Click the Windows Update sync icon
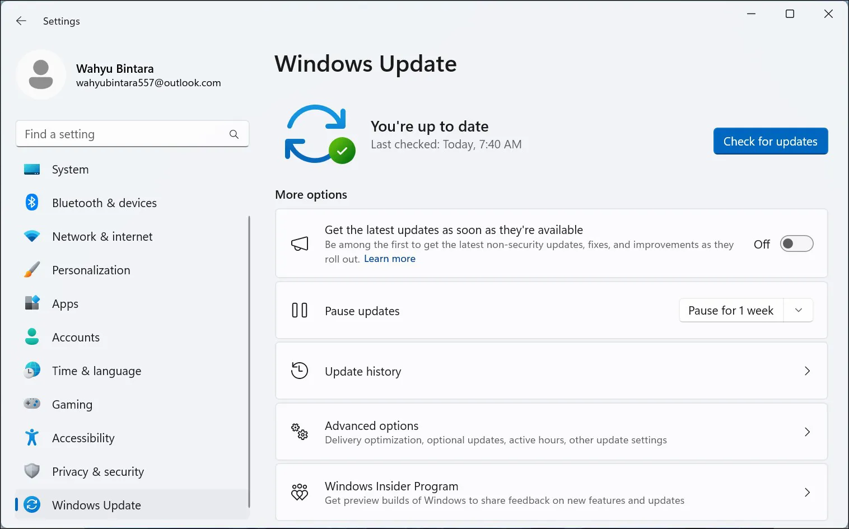Viewport: 849px width, 529px height. click(x=31, y=504)
